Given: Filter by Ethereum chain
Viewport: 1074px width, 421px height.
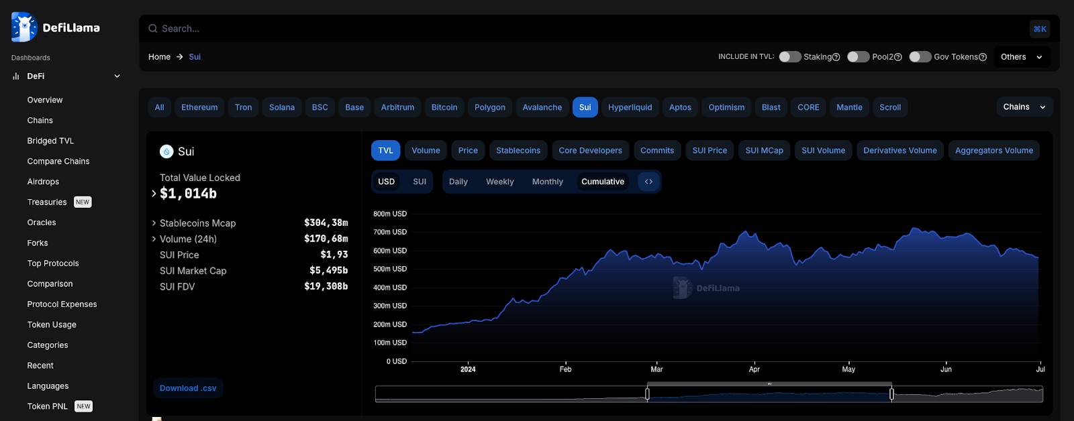Looking at the screenshot, I should (x=199, y=107).
